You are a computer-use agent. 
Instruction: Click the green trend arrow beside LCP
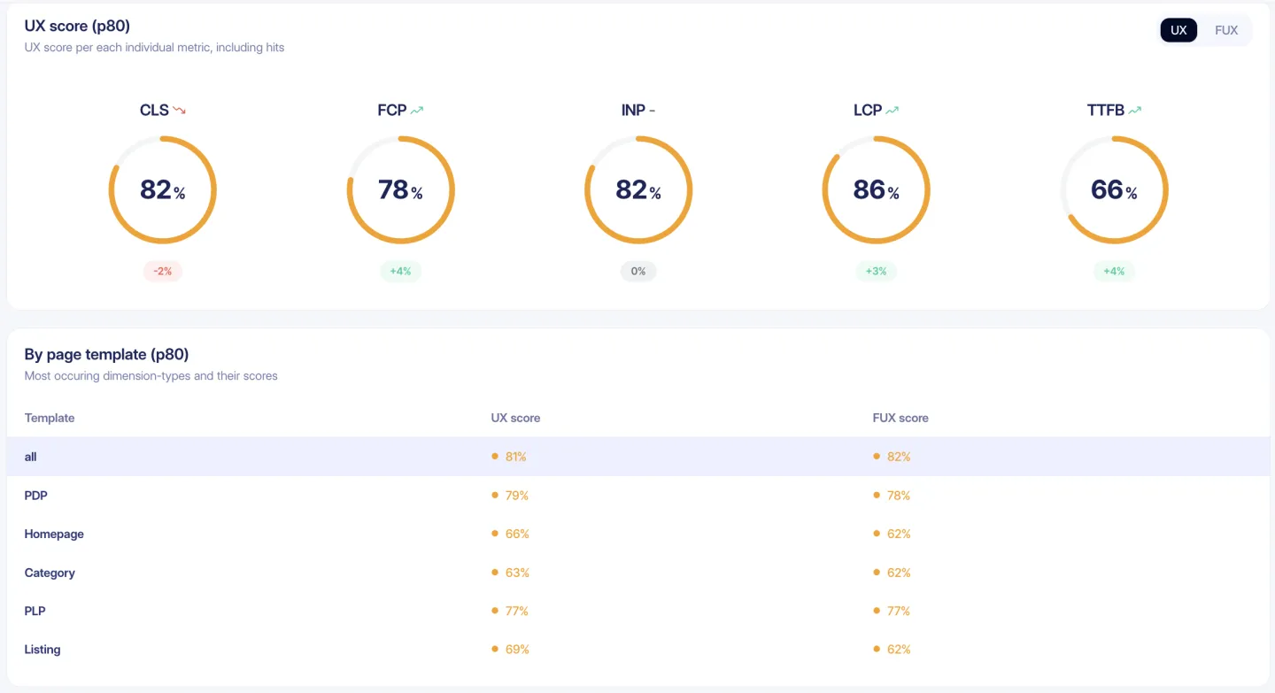tap(892, 109)
